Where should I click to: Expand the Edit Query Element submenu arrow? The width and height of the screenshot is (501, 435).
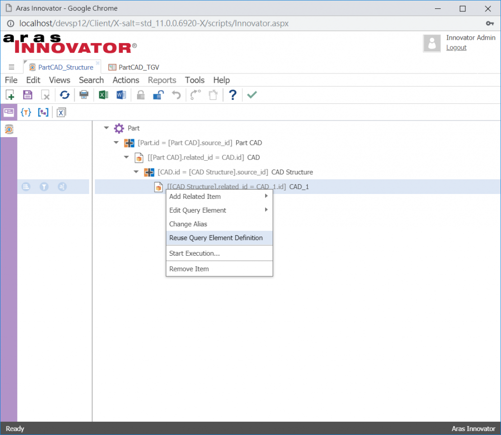click(266, 210)
